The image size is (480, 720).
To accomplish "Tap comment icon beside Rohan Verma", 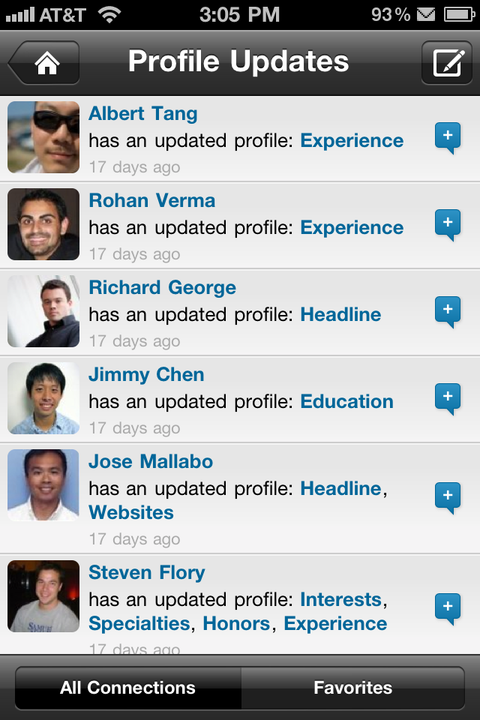I will point(448,225).
